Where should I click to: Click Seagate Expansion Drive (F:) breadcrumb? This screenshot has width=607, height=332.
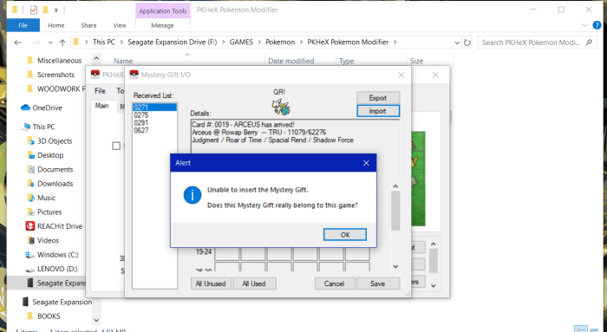pyautogui.click(x=173, y=42)
